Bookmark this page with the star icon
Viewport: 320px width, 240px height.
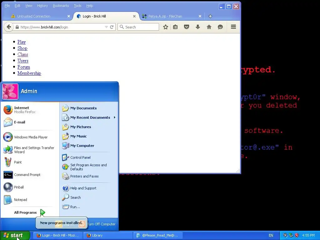[166, 27]
